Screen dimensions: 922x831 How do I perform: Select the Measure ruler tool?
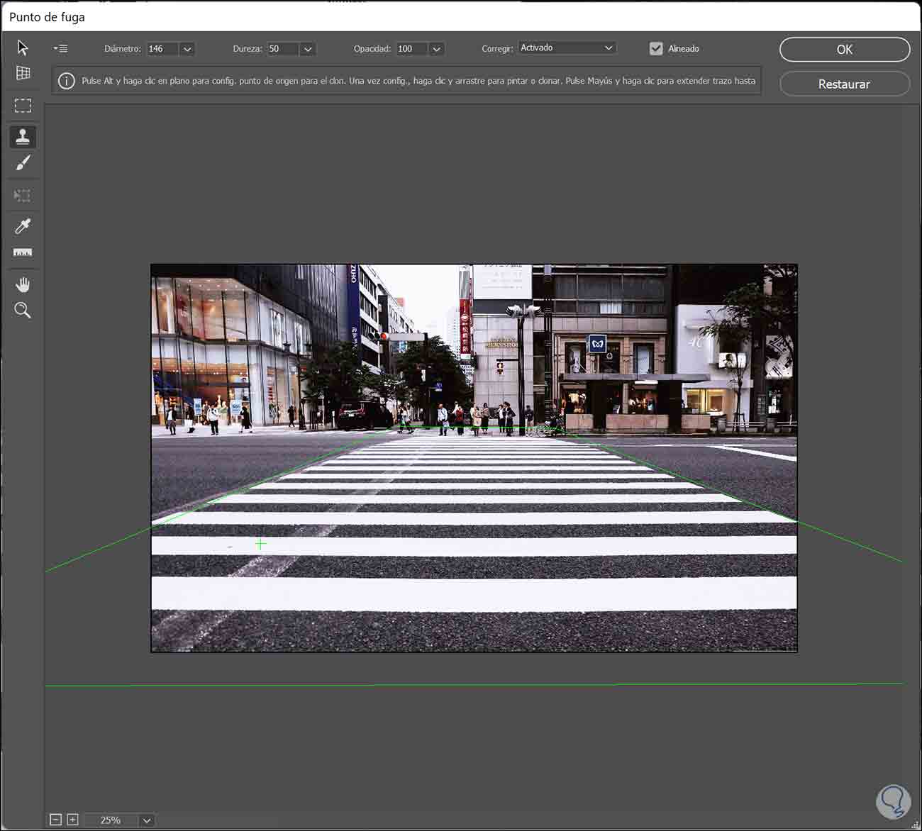(x=23, y=252)
